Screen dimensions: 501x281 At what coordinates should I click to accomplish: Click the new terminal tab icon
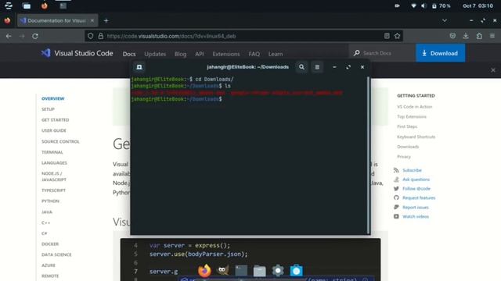click(x=139, y=67)
